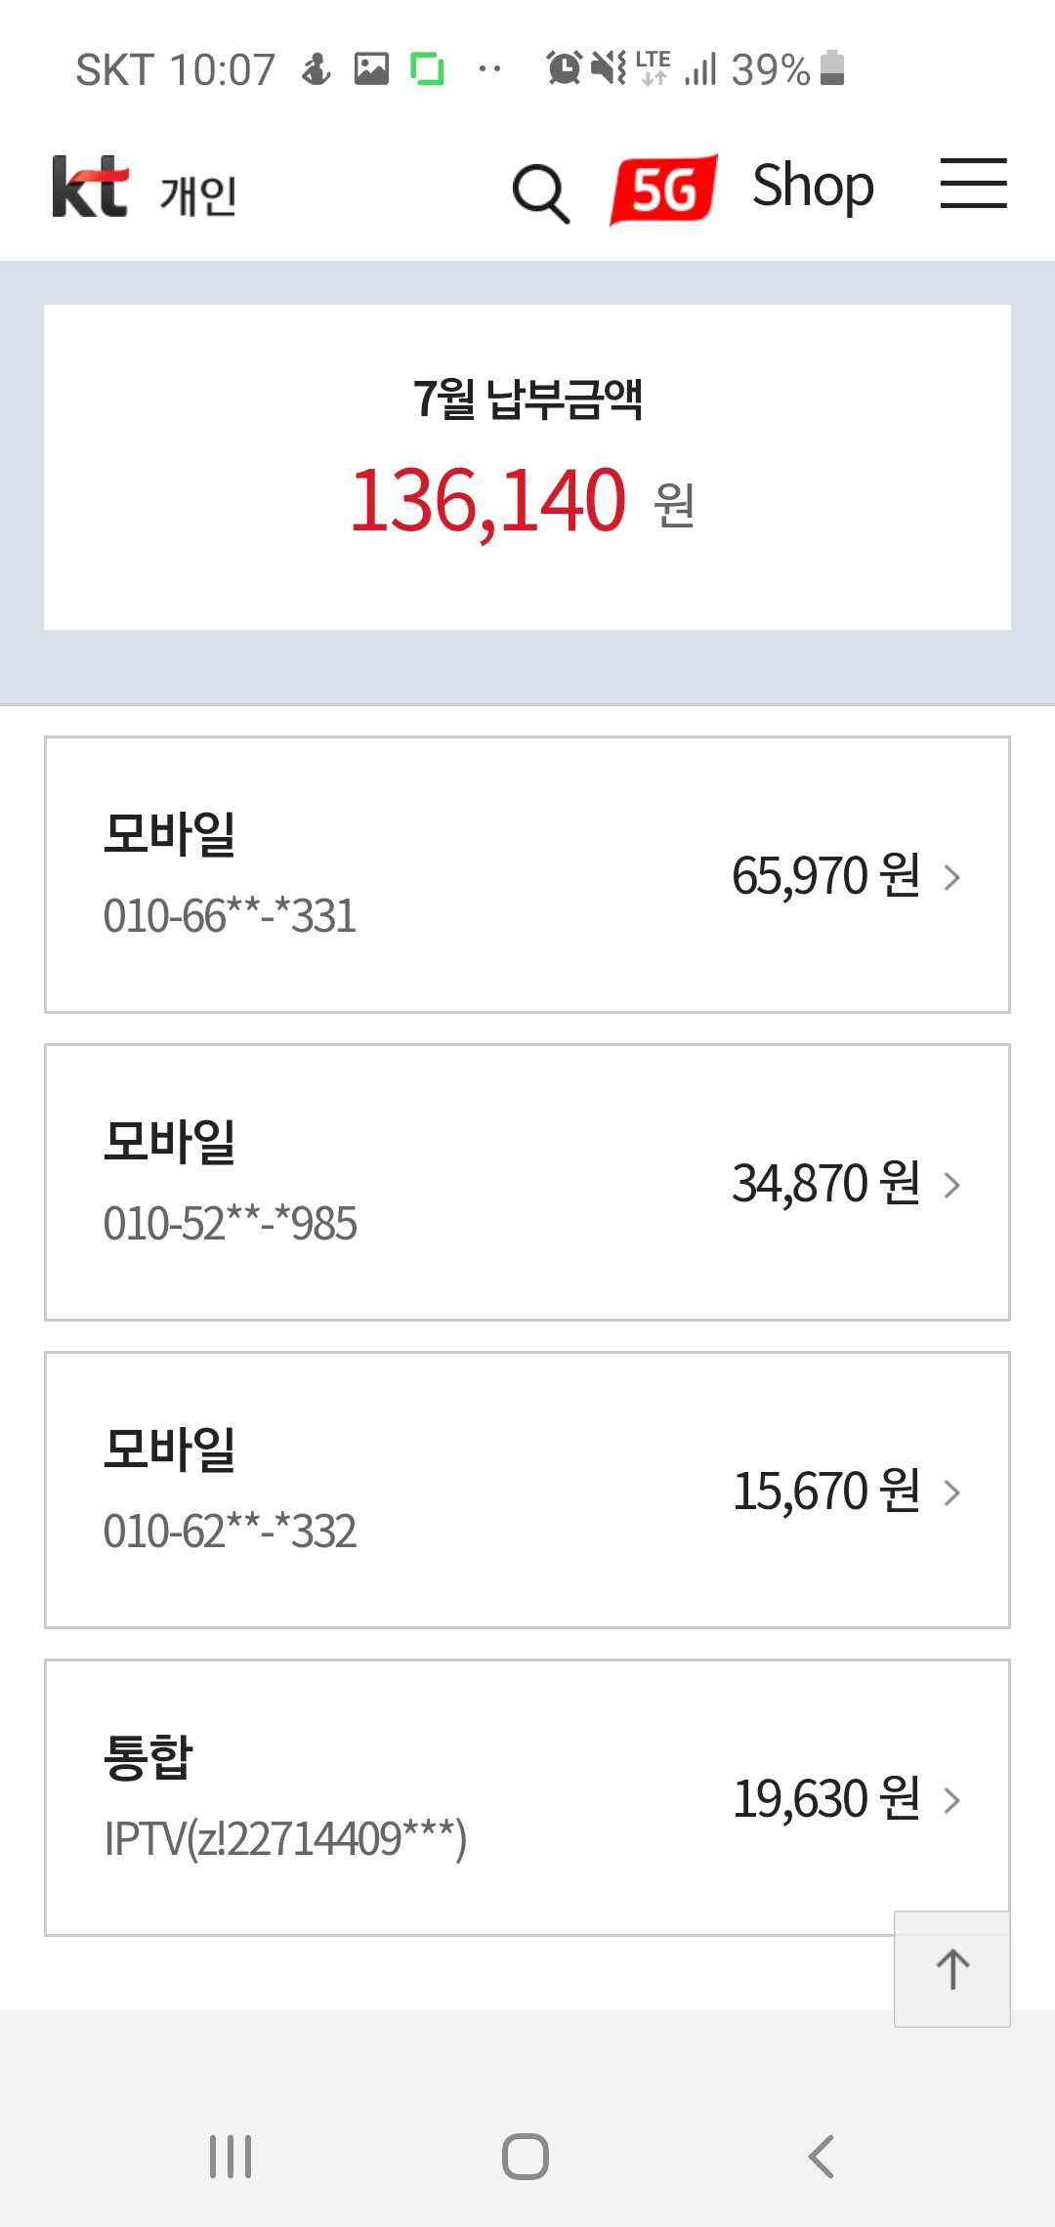Open the Shop menu item
The image size is (1055, 2227).
pyautogui.click(x=813, y=186)
